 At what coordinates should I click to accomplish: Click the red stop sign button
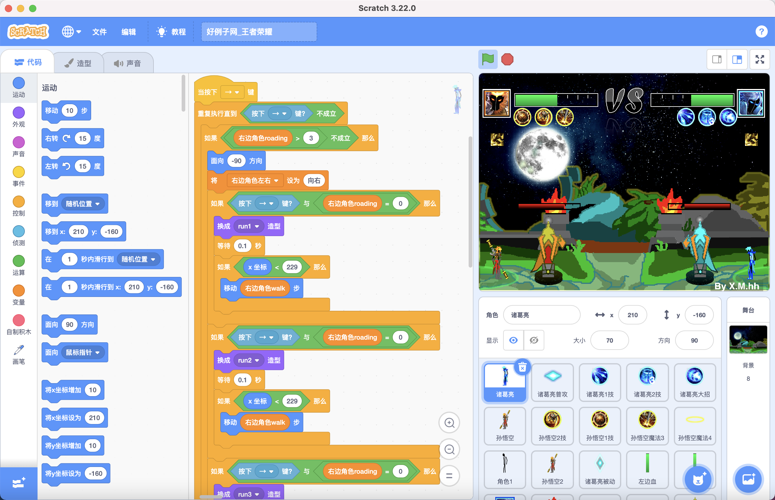507,59
